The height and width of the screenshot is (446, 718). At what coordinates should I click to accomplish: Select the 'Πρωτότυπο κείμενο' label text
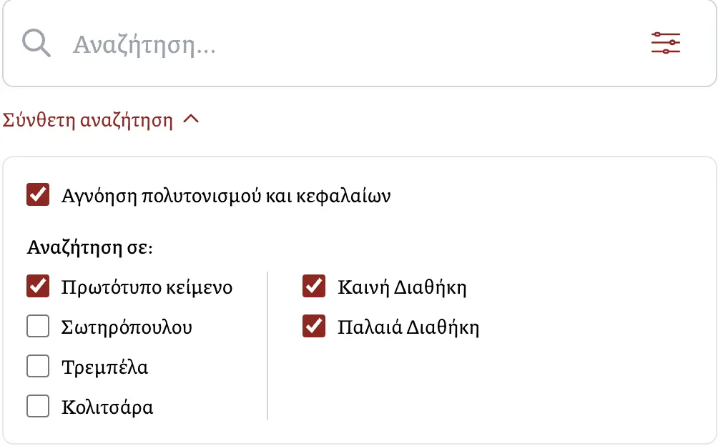[147, 287]
